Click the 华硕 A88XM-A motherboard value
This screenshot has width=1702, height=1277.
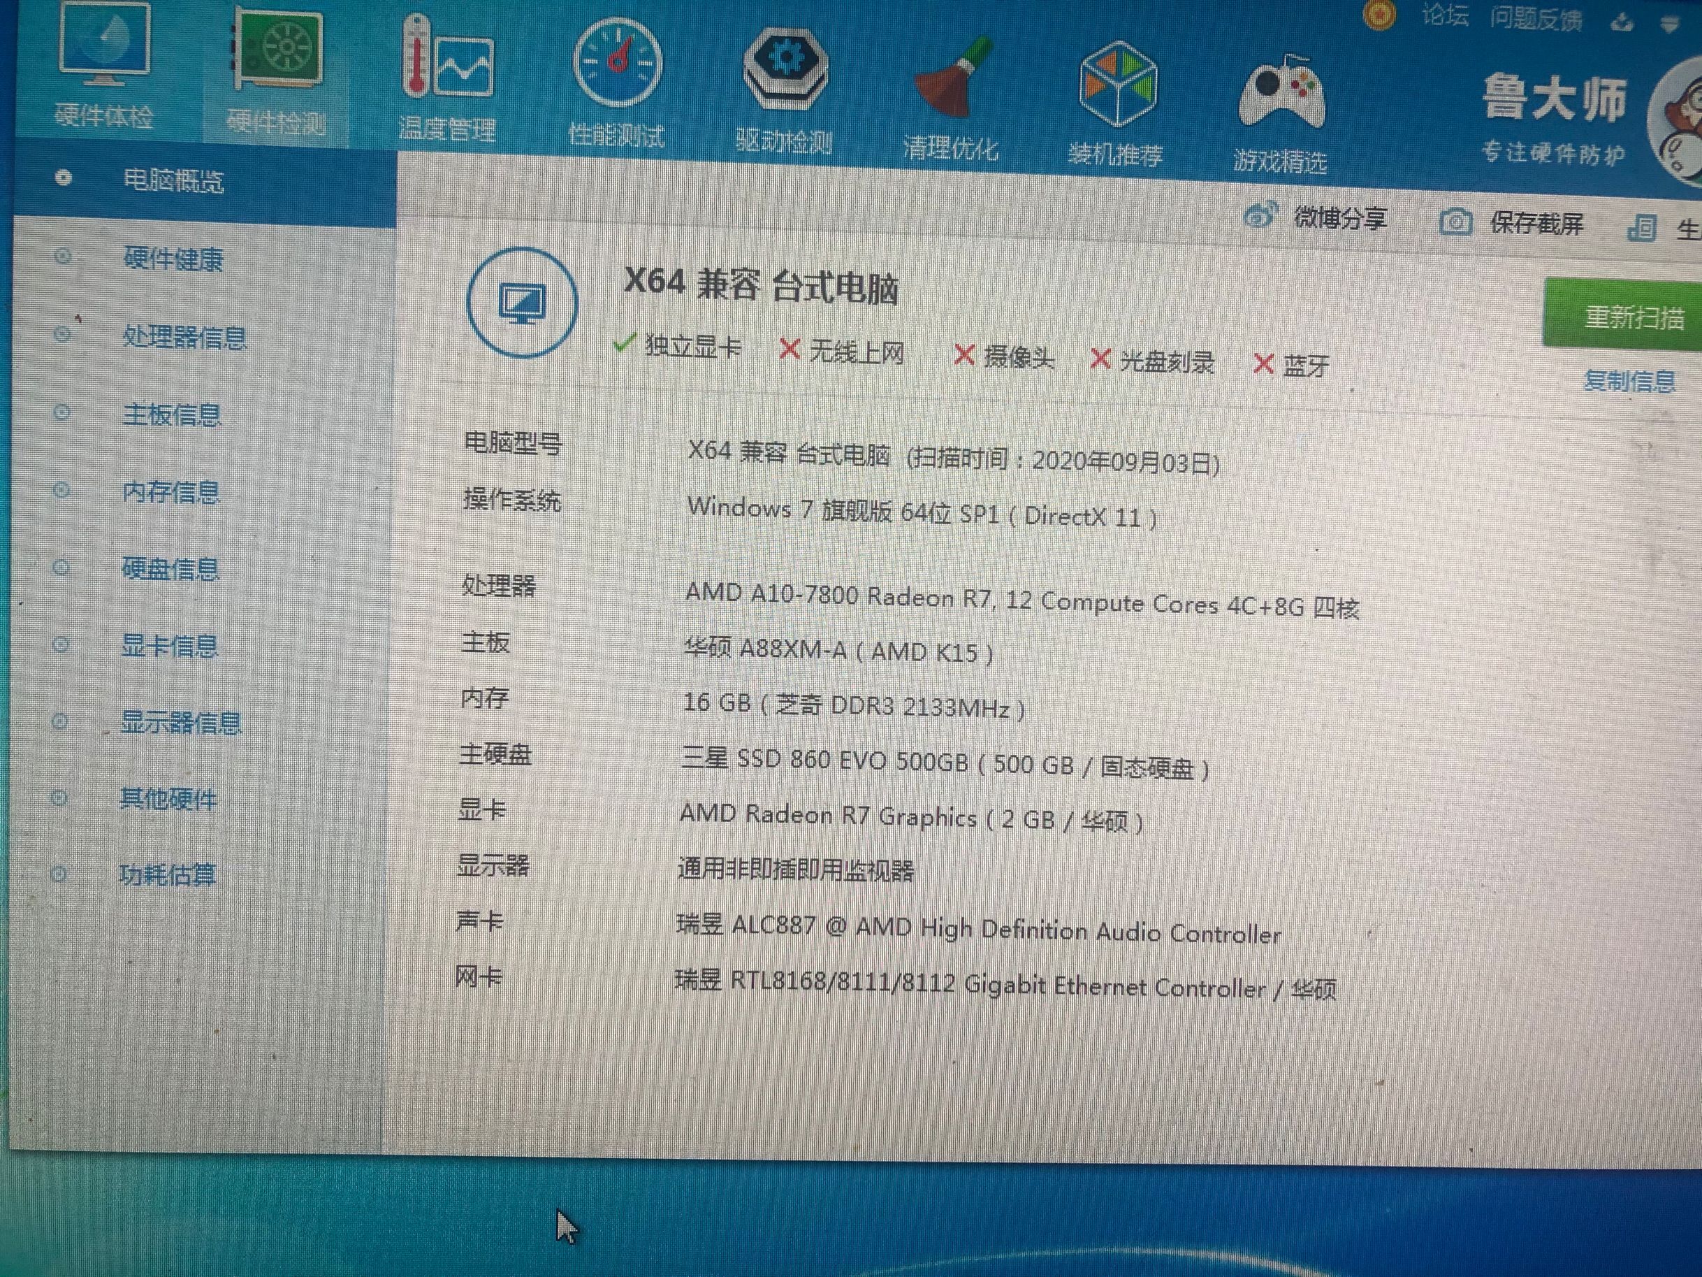[838, 651]
